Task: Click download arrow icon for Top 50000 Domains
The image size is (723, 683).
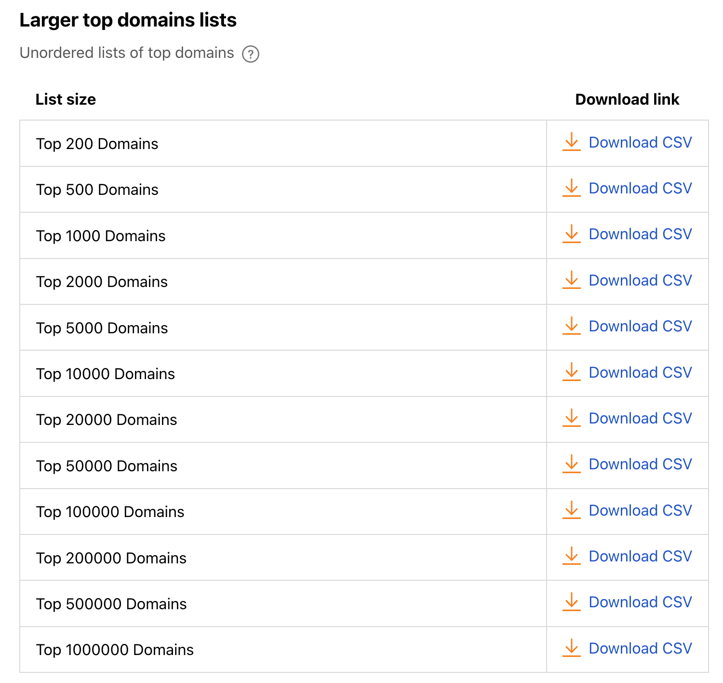Action: click(x=571, y=464)
